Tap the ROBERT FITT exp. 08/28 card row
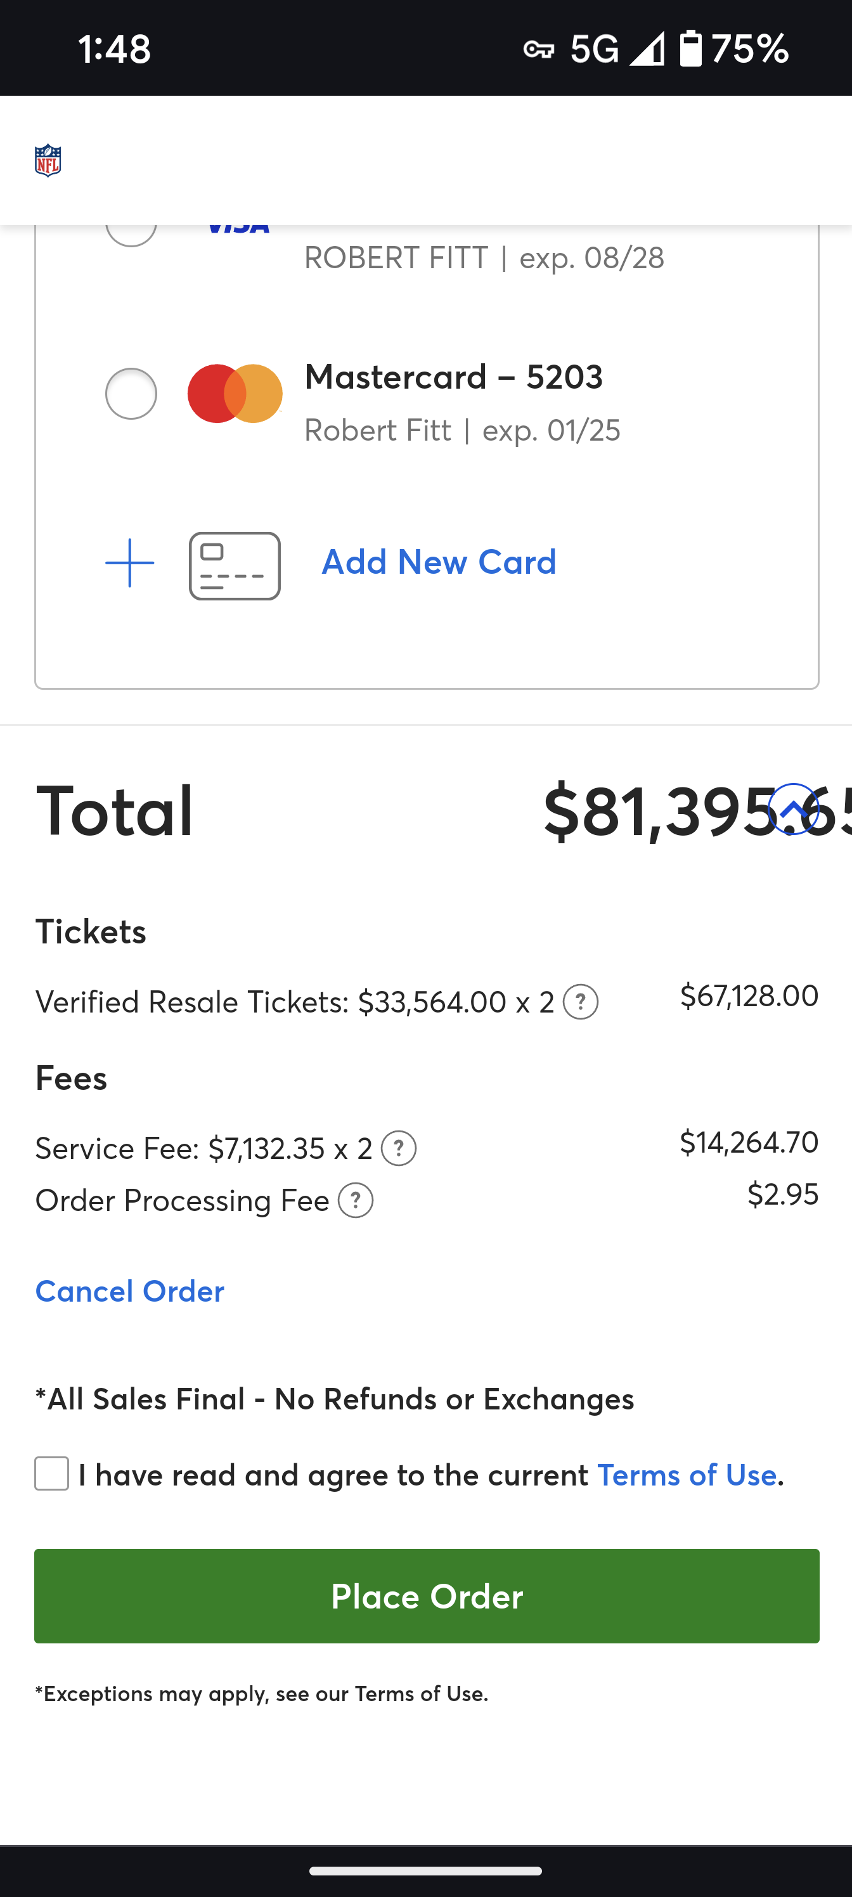The height and width of the screenshot is (1897, 852). click(x=484, y=258)
